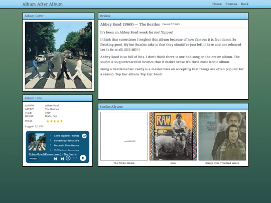This screenshot has height=203, width=271.
Task: Click the five-star rating
Action: (x=55, y=121)
